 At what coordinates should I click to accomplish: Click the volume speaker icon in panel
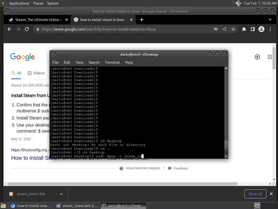238,3
